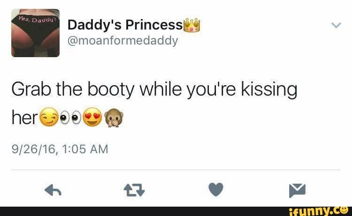Viewport: 352px width, 216px height.
Task: Click the word "booty" in tweet
Action: point(110,90)
